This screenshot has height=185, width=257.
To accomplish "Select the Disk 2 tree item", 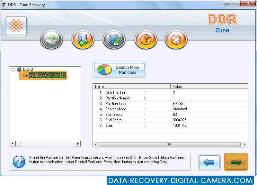I will coord(28,69).
